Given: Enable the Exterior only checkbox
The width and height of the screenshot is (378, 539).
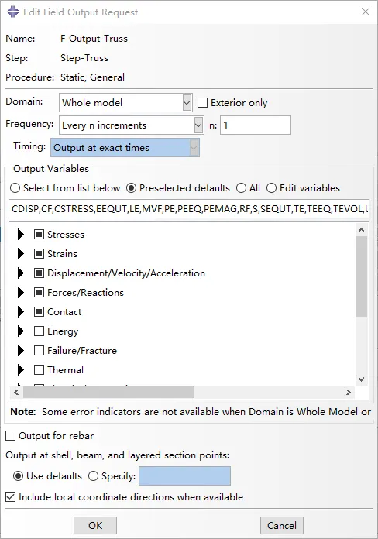Looking at the screenshot, I should click(203, 103).
